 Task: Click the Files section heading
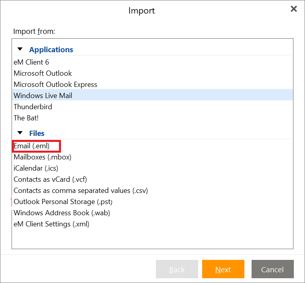pos(37,134)
